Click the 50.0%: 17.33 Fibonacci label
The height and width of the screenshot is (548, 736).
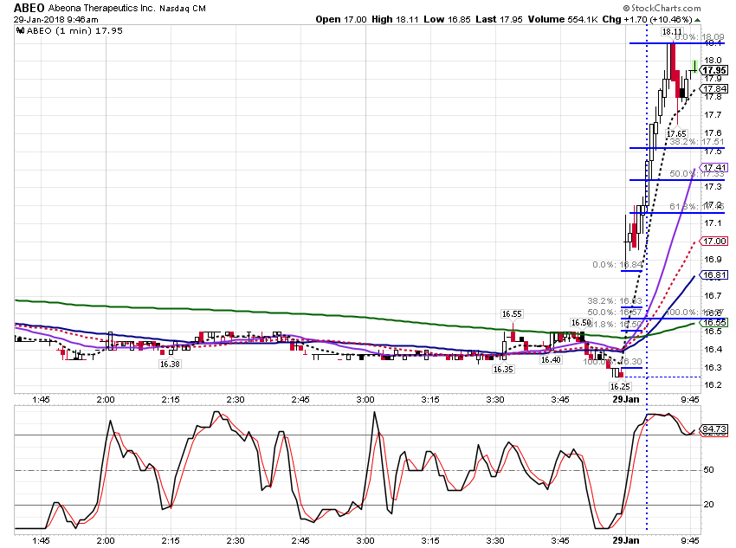[697, 174]
